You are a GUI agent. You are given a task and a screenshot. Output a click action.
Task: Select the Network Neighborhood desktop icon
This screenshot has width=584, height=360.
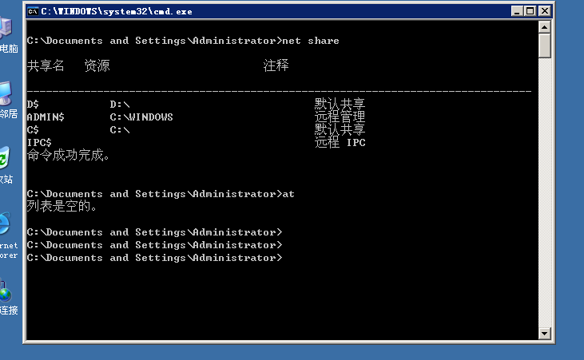pos(6,96)
